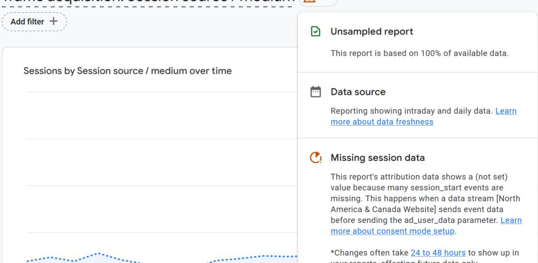Click the plus icon in Add filter
This screenshot has width=538, height=263.
pyautogui.click(x=53, y=22)
